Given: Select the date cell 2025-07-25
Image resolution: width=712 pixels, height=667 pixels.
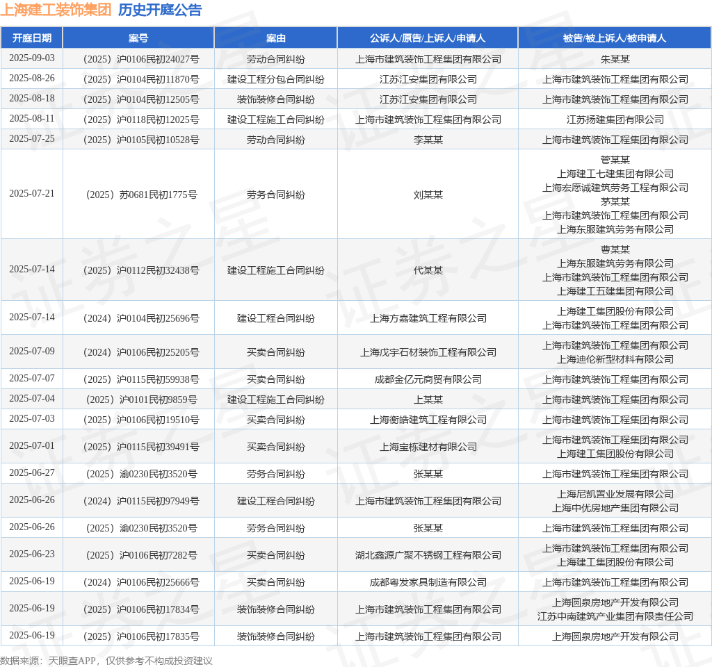Looking at the screenshot, I should (x=32, y=138).
